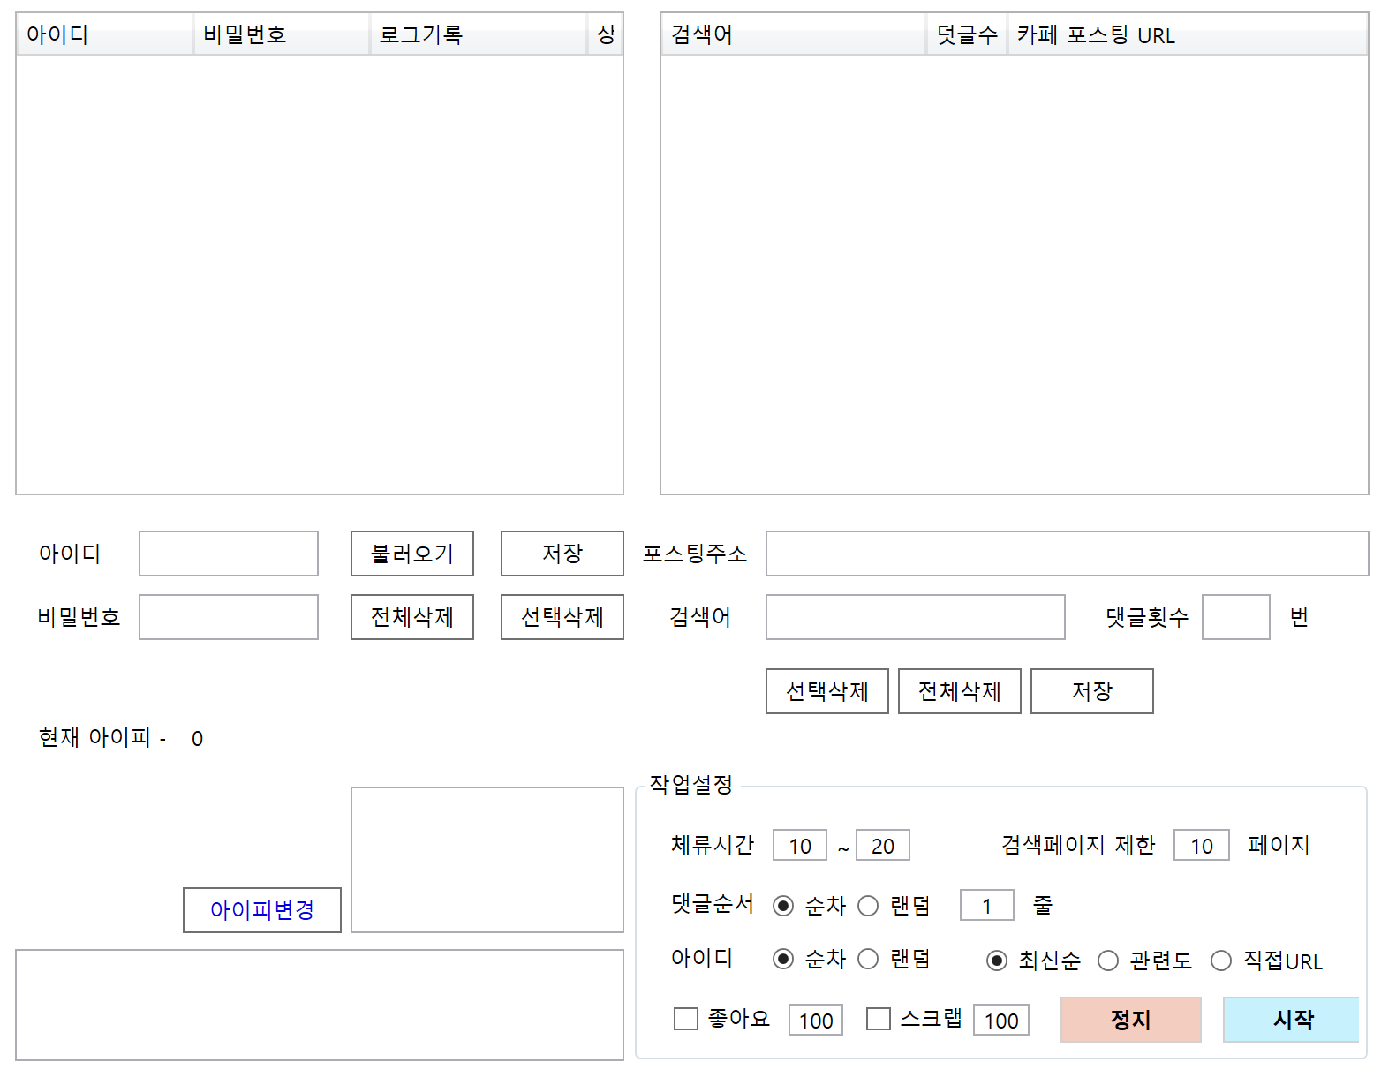Enable the 스크랩 checkbox
Screen dimensions: 1381x1070
point(879,1020)
